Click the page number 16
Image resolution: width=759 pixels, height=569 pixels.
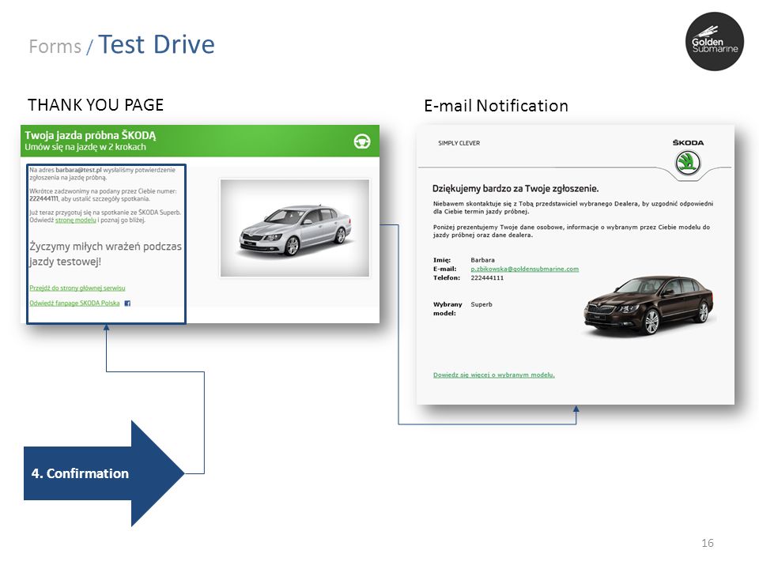click(707, 544)
